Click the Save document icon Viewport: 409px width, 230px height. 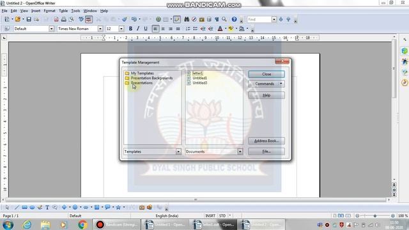(x=29, y=19)
